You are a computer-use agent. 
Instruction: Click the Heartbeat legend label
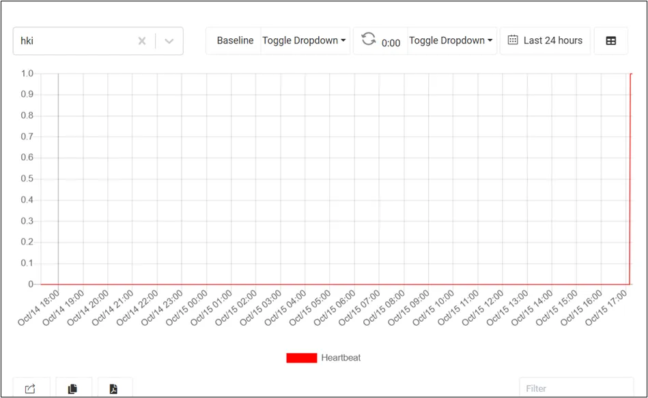click(341, 358)
